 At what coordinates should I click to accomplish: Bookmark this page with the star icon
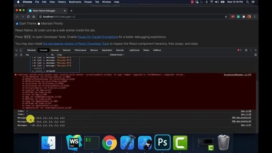click(x=226, y=17)
